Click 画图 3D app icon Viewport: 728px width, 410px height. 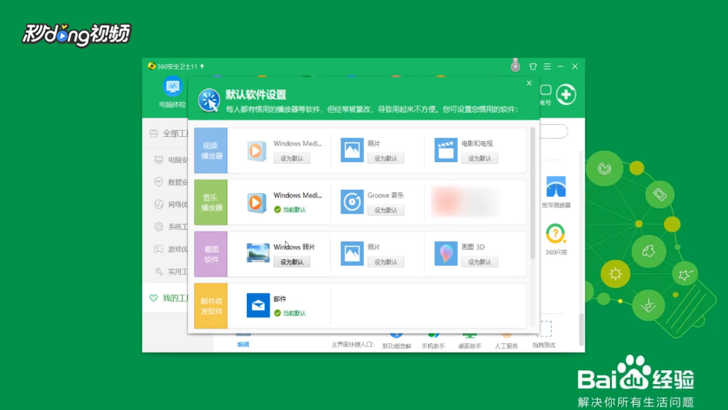[x=445, y=253]
